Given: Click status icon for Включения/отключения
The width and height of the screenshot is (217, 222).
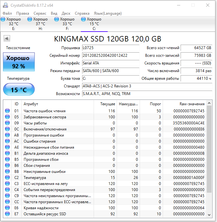Looking at the screenshot, I should (7, 129).
